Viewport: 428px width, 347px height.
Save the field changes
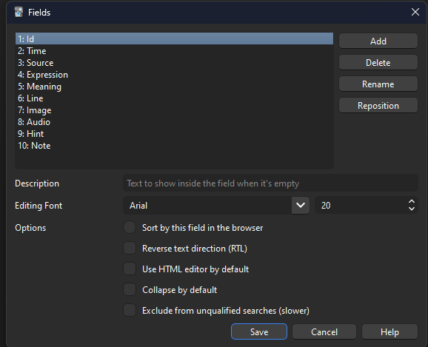[259, 331]
